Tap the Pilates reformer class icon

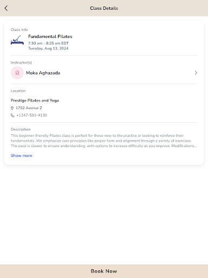[x=17, y=40]
